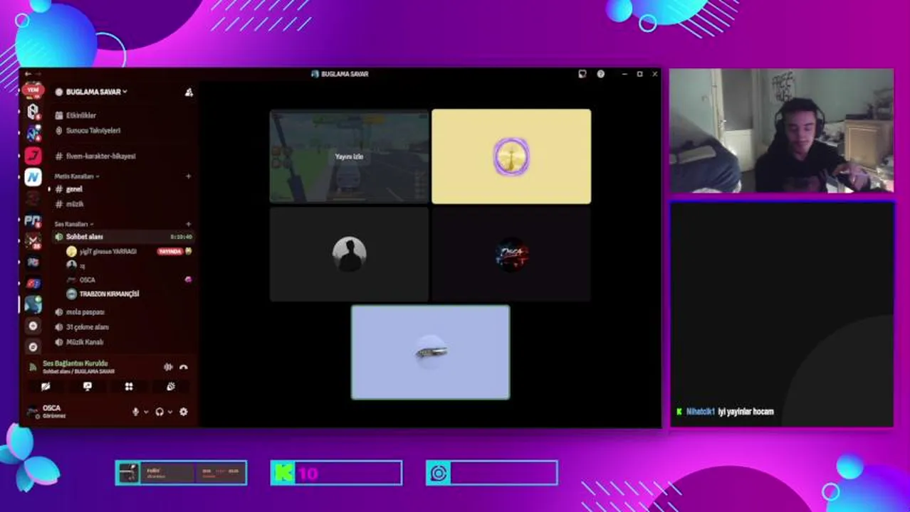
Task: Open the globe-looking server icon
Action: (x=33, y=304)
